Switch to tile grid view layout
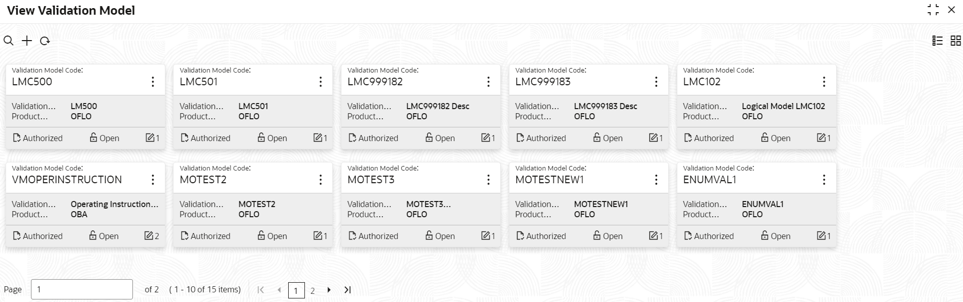The width and height of the screenshot is (963, 302). point(956,41)
